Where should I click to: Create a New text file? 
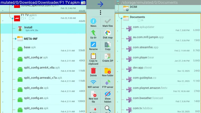point(93,97)
